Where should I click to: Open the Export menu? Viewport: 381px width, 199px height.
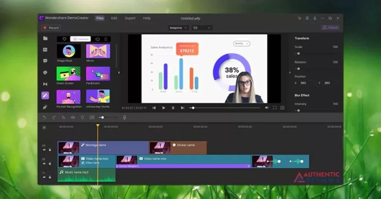130,18
